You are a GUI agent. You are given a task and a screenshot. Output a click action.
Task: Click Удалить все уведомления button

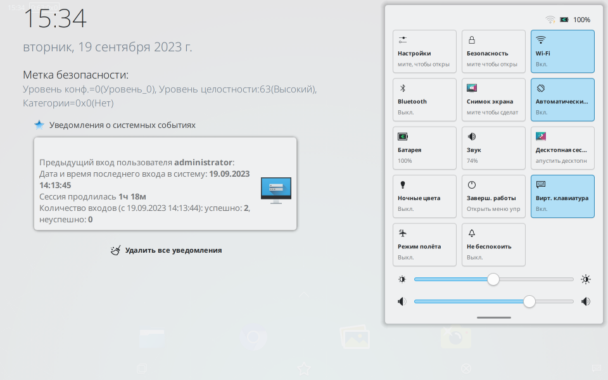click(x=167, y=250)
